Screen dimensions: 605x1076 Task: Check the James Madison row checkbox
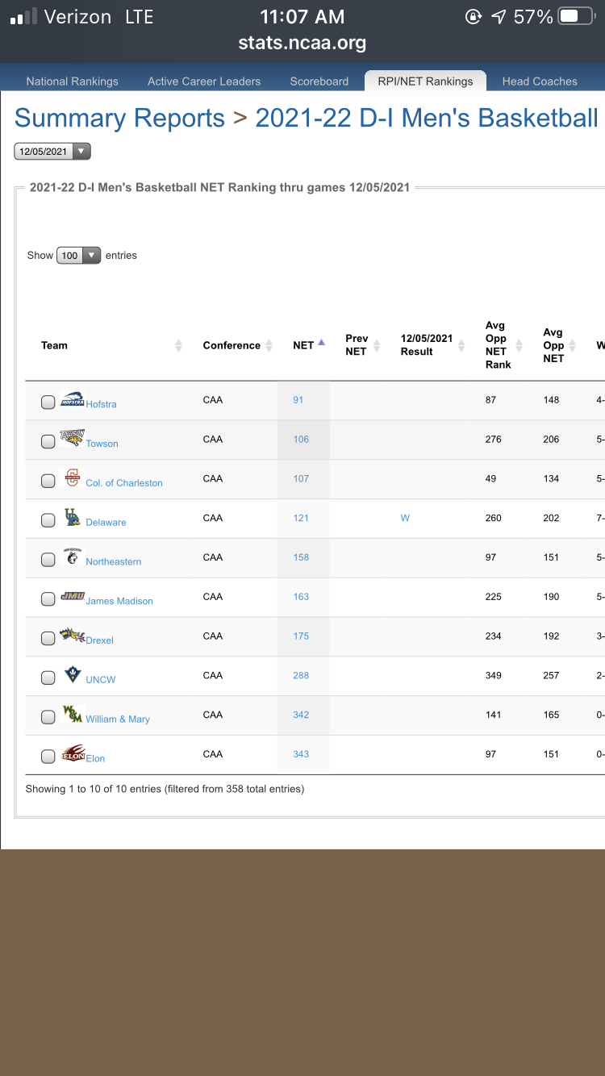(48, 598)
